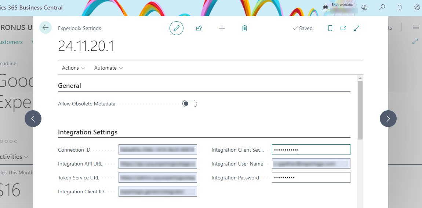Click the search magnifier icon
Screen dimensions: 422x208
pyautogui.click(x=382, y=7)
